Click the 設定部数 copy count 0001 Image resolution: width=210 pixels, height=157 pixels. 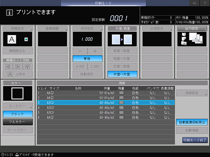click(119, 18)
